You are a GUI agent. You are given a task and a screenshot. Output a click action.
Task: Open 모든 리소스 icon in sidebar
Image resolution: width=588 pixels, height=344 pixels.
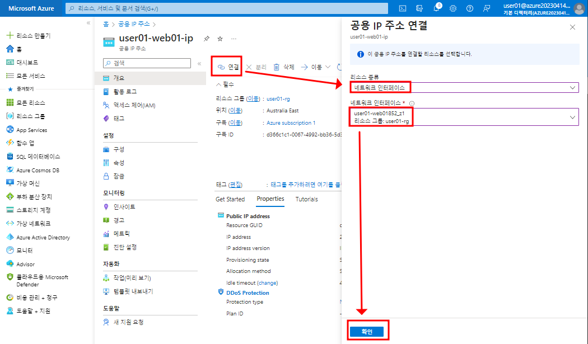10,103
